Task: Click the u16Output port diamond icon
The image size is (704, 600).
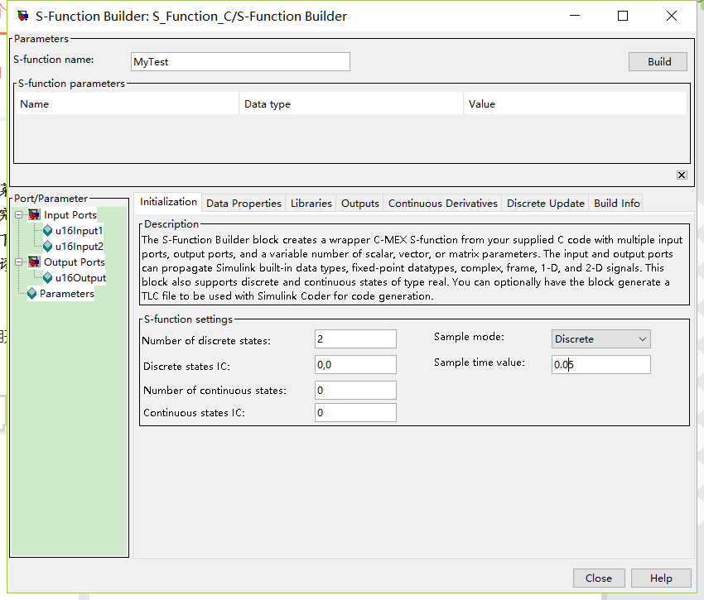Action: click(x=47, y=278)
